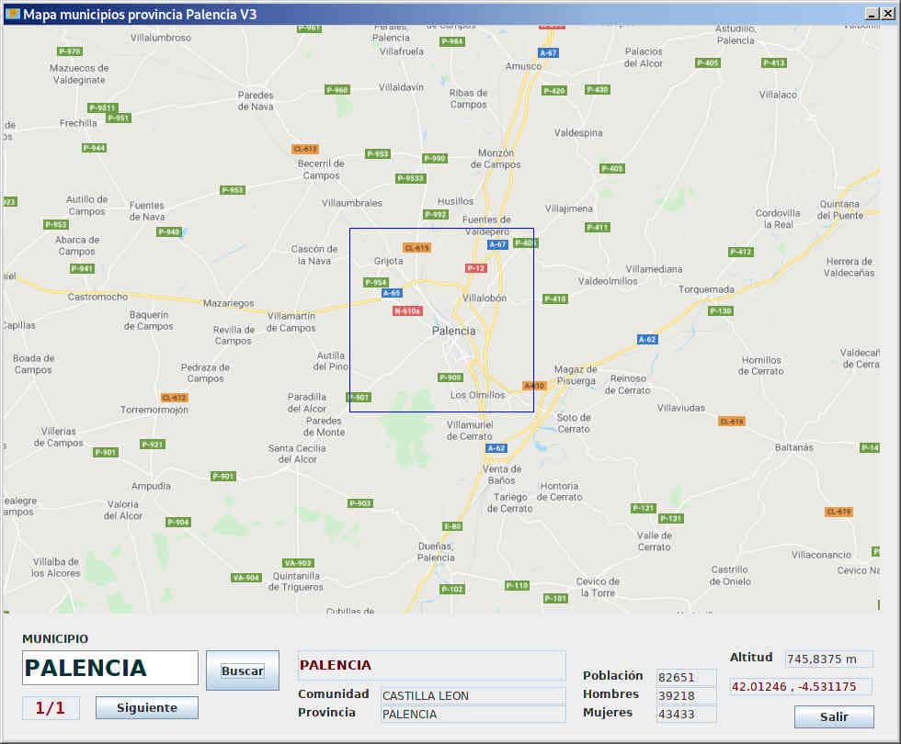Click the P-903 road shield on the map

point(360,503)
